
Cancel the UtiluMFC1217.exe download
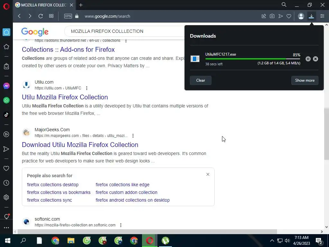[x=316, y=59]
